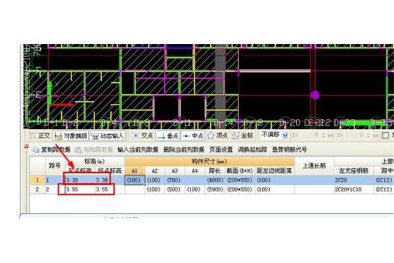Image resolution: width=394 pixels, height=263 pixels.
Task: Click the red X-axis arrow in drawing
Action: point(62,105)
